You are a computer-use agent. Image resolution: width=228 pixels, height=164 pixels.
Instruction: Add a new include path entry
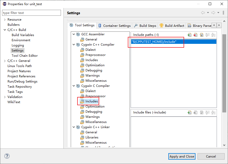click(x=190, y=35)
